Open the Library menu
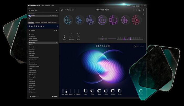 48,6
